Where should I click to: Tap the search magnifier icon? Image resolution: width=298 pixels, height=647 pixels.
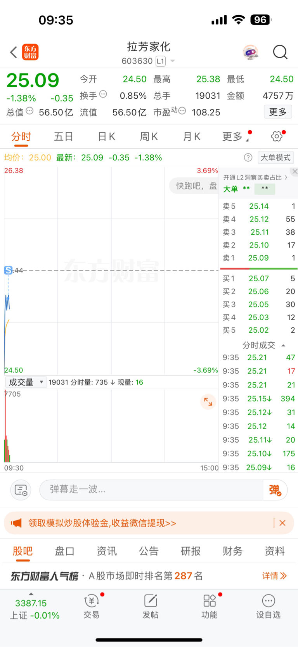(280, 52)
